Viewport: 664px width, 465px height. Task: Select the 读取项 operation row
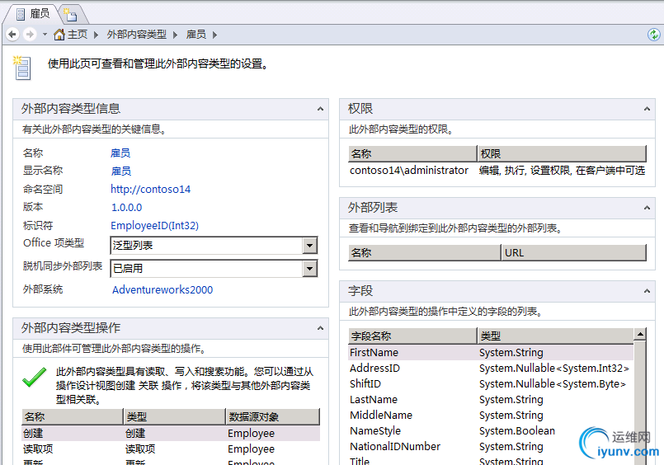[171, 449]
